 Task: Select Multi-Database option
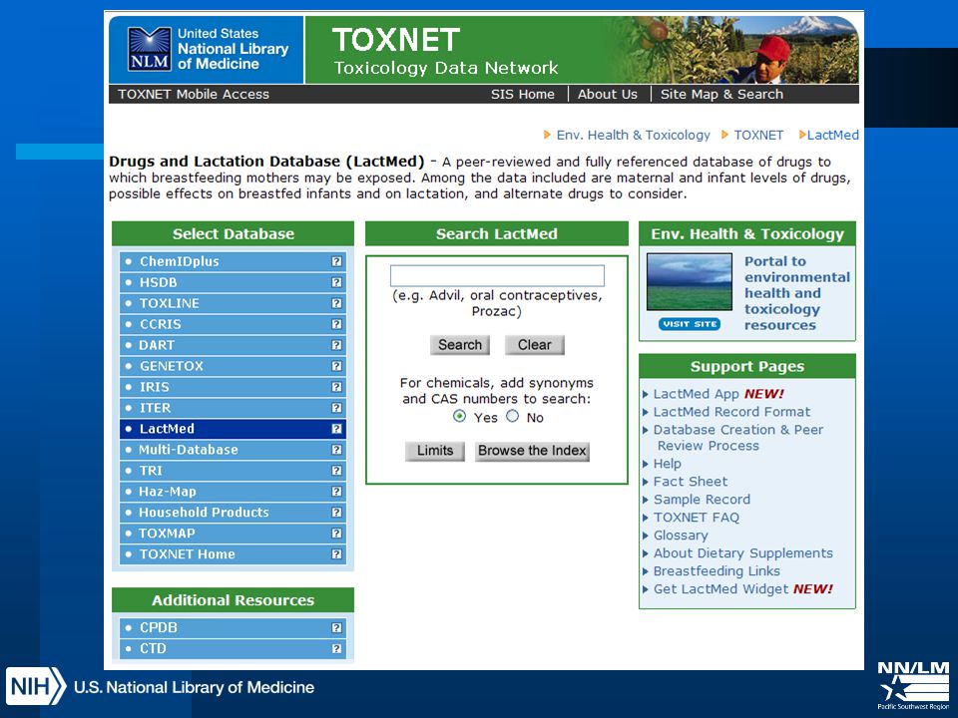point(233,450)
